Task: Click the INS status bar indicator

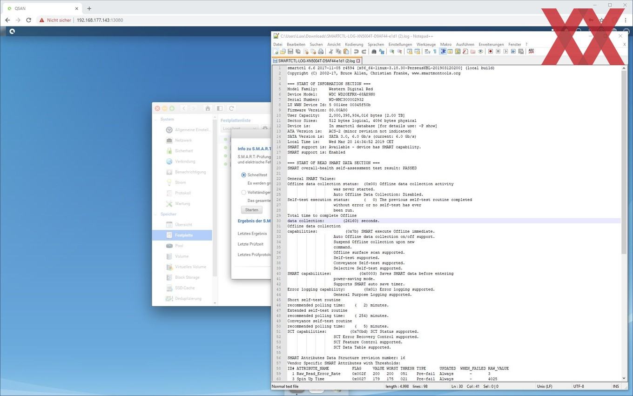Action: click(x=616, y=386)
